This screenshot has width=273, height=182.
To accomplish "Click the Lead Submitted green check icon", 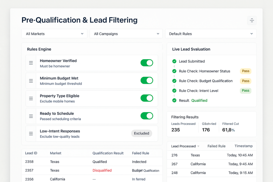I will click(174, 61).
